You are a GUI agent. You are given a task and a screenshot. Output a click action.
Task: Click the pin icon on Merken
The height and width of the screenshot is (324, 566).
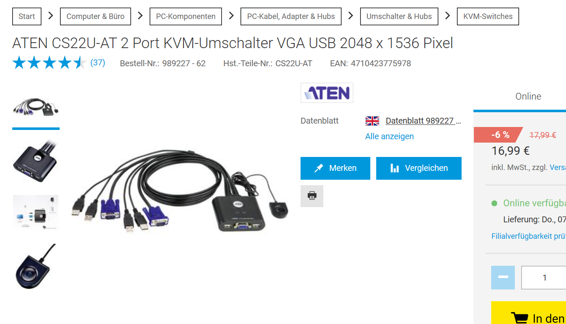tap(319, 168)
